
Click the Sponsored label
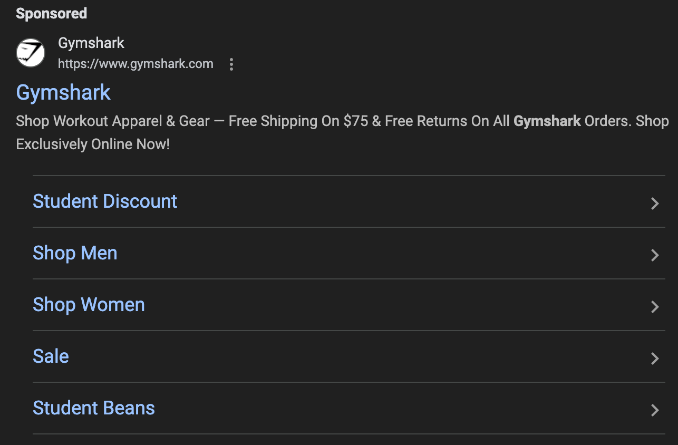pyautogui.click(x=51, y=14)
